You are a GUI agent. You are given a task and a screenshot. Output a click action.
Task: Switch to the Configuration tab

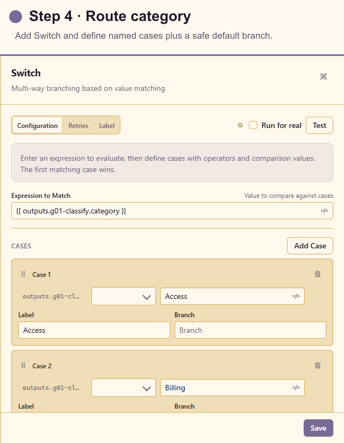37,125
